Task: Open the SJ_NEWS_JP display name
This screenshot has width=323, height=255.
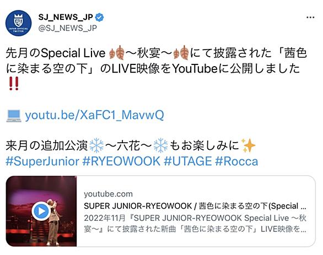Action: (66, 17)
